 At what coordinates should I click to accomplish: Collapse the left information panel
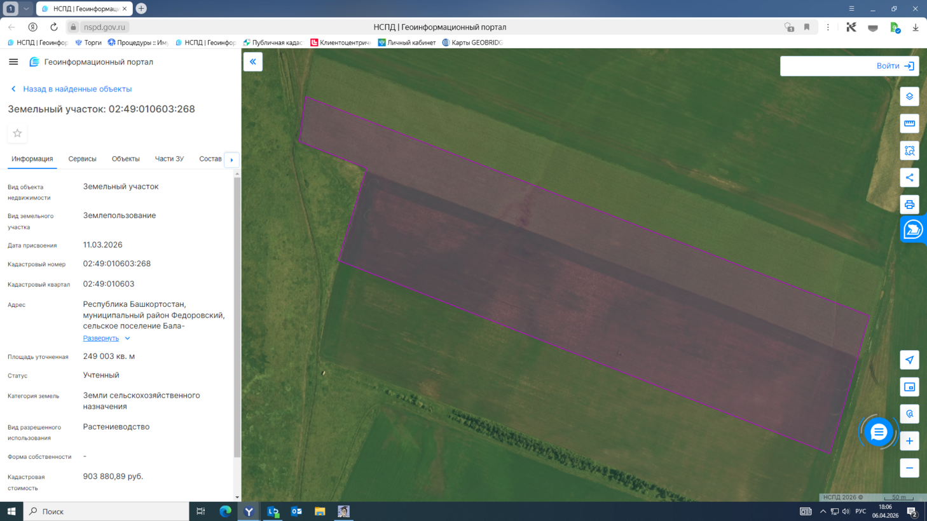pos(253,62)
